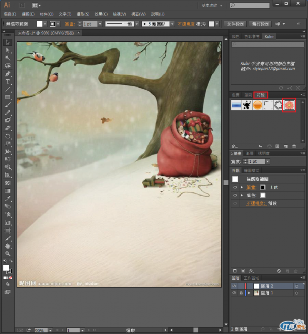This screenshot has width=308, height=334.
Task: Open the fill color dropdown in control bar
Action: point(45,24)
